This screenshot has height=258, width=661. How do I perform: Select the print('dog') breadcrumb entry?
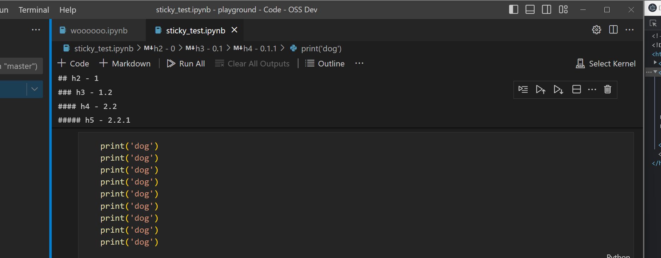click(x=321, y=49)
